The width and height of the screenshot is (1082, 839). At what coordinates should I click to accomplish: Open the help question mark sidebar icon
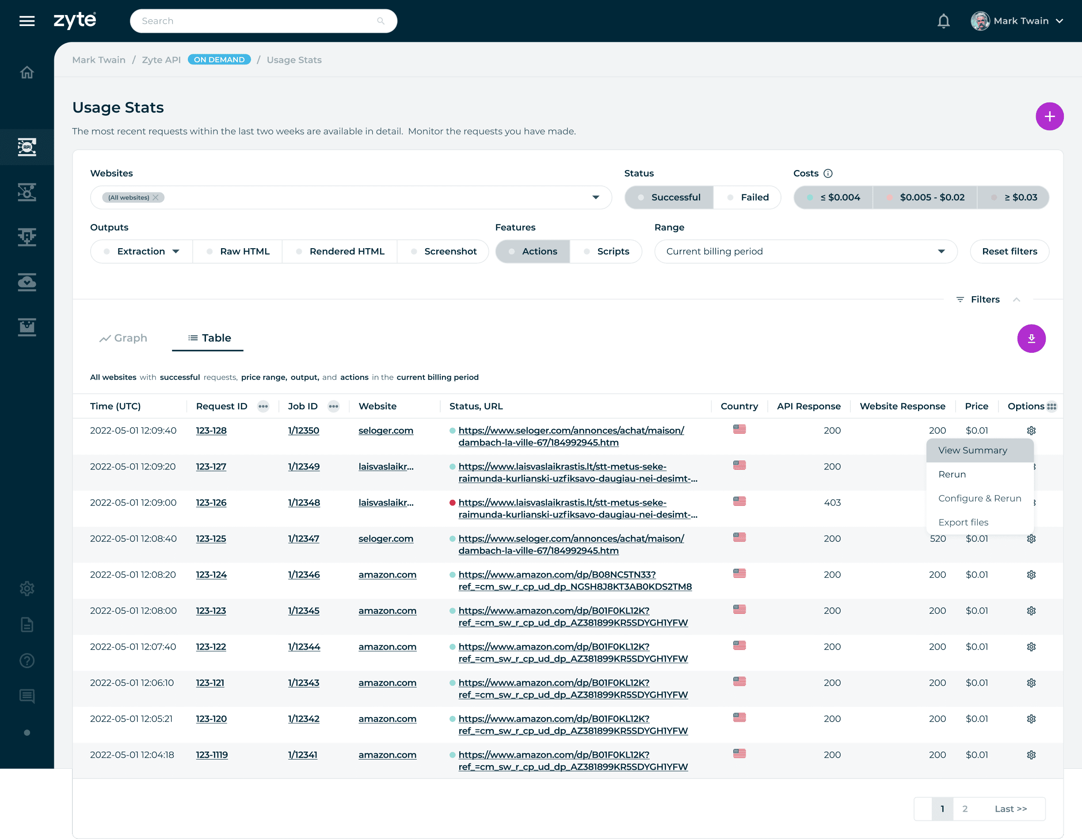[x=27, y=660]
